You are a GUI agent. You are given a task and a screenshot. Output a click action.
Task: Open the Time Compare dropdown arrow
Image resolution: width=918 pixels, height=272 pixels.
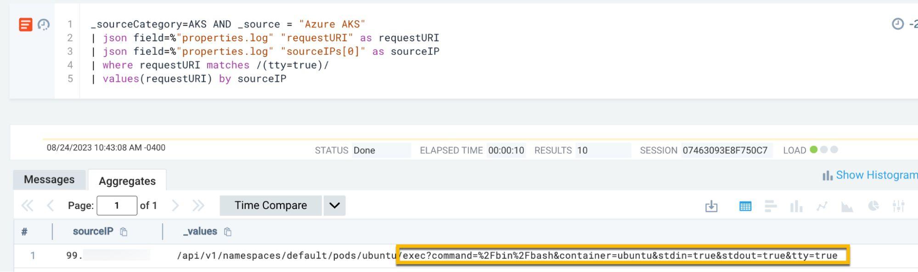click(x=334, y=205)
